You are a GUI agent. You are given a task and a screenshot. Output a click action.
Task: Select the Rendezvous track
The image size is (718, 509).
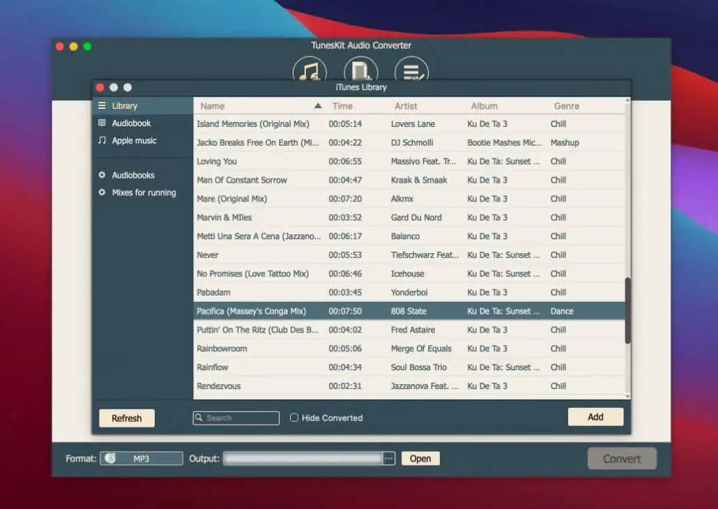tap(409, 386)
